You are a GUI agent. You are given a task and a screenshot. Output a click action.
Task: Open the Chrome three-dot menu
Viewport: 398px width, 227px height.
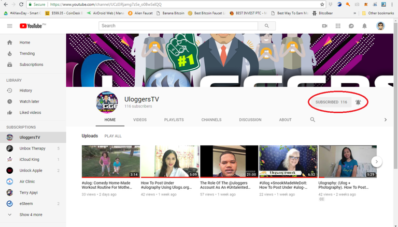[x=393, y=4]
